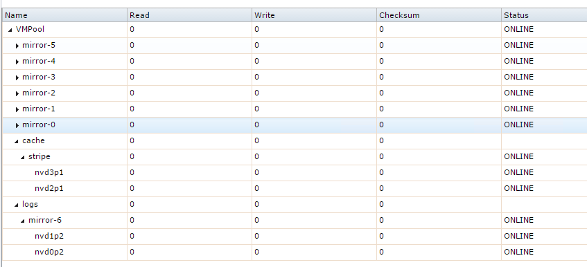This screenshot has width=587, height=267.
Task: Collapse the stripe node under cache
Action: (22, 157)
